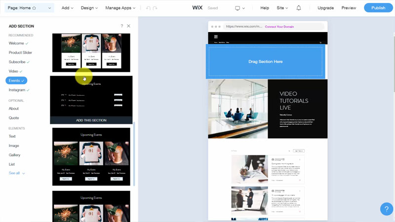Open the notifications bell

pos(299,8)
